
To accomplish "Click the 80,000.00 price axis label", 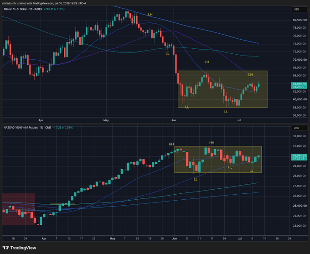I will point(300,20).
